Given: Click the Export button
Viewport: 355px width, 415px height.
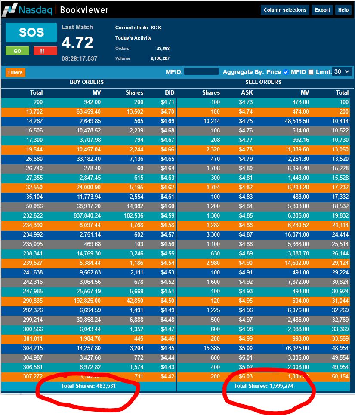Looking at the screenshot, I should pos(322,10).
